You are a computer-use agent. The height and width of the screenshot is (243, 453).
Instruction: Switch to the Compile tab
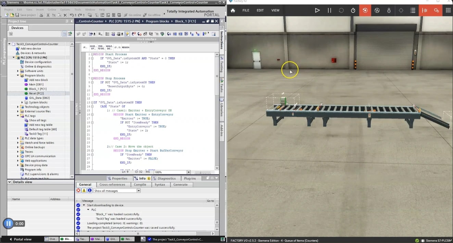140,185
